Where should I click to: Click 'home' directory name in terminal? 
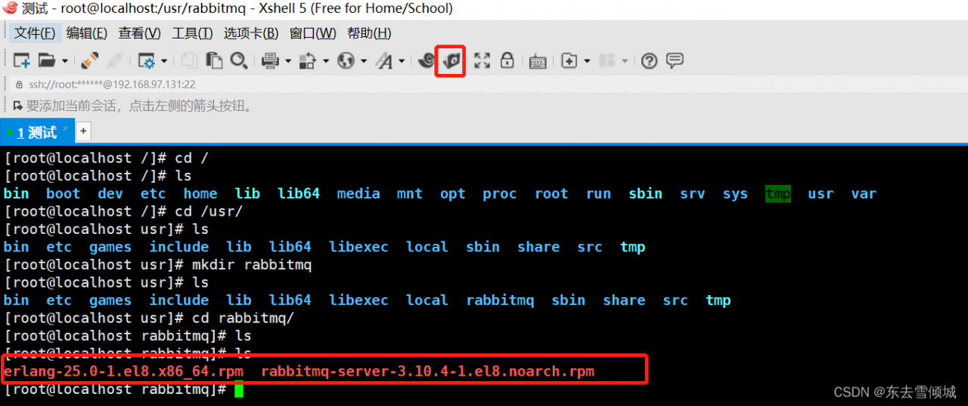click(x=200, y=193)
